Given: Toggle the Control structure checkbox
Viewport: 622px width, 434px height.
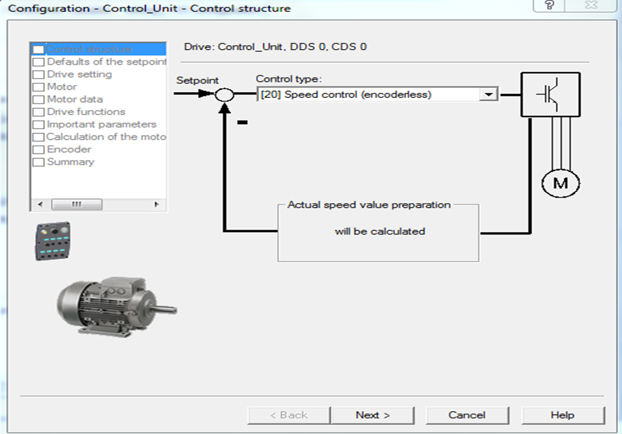Looking at the screenshot, I should tap(38, 50).
